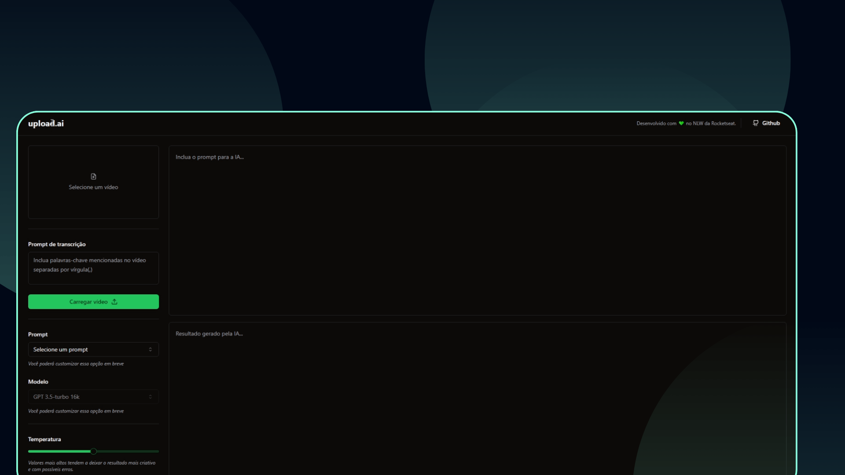
Task: Click the green heart icon in header
Action: click(681, 123)
